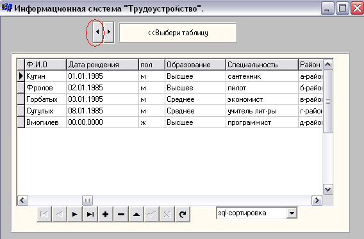Open the sql-сортировка dropdown
364x239 pixels.
click(292, 213)
